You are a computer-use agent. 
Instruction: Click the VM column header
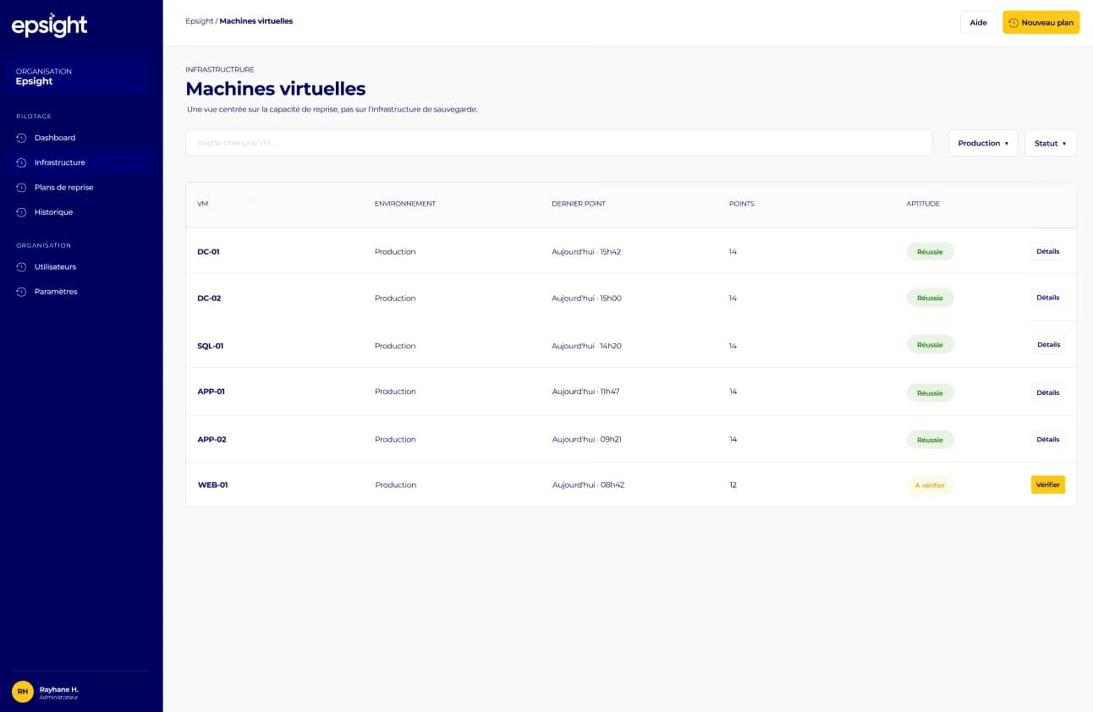pos(202,204)
